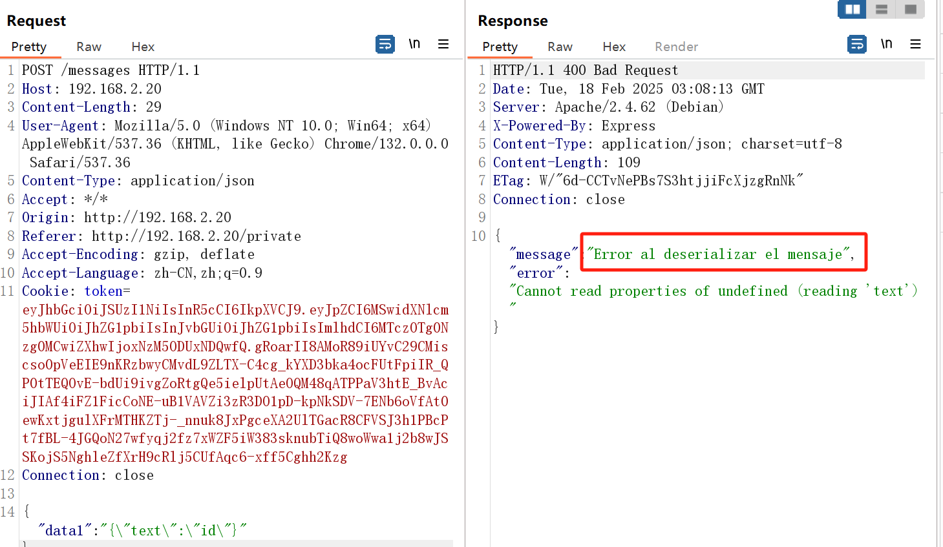The width and height of the screenshot is (943, 547).
Task: Switch to combined single-pane layout icon
Action: (x=911, y=10)
